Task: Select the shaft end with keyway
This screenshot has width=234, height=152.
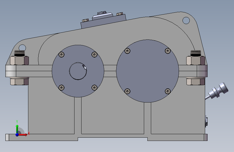Action: click(x=78, y=71)
